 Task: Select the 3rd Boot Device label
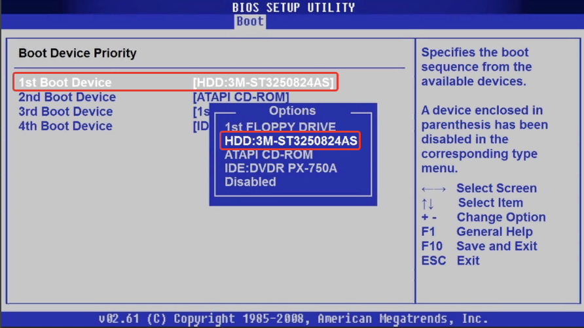65,112
